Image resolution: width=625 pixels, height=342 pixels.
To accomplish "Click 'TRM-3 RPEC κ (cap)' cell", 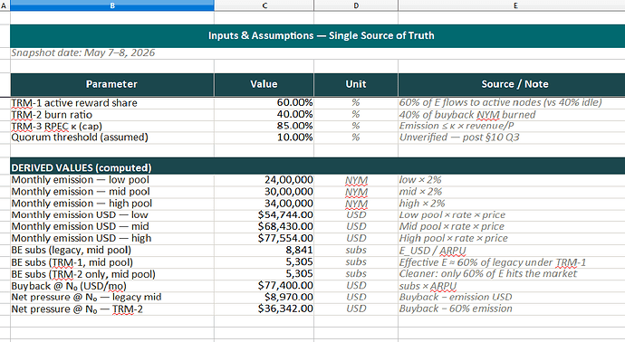I will coord(112,126).
